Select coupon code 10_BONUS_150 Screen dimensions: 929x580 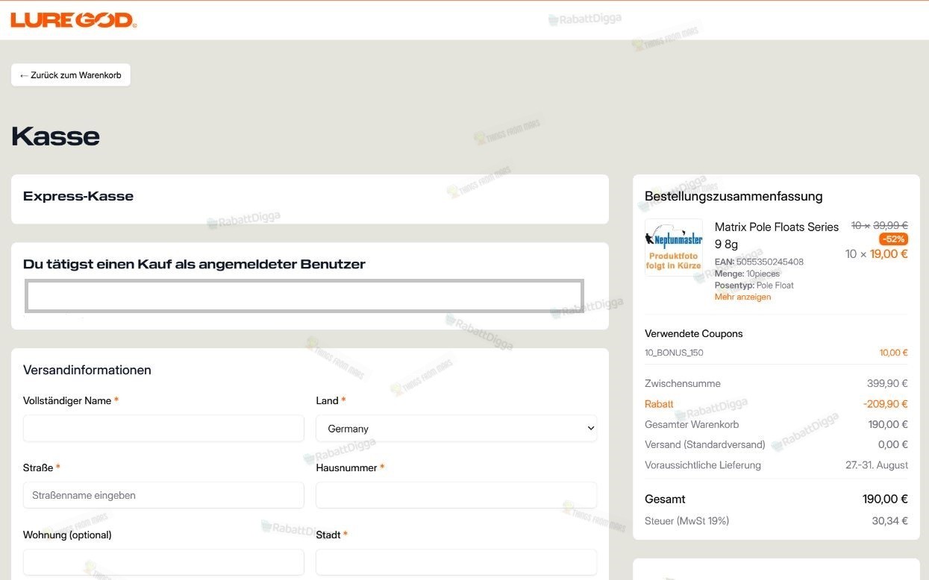674,353
